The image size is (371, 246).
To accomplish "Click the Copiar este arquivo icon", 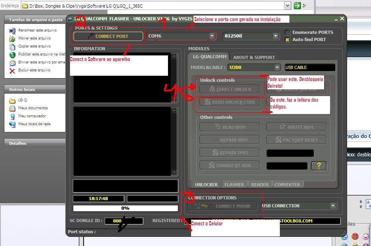I will [12, 46].
